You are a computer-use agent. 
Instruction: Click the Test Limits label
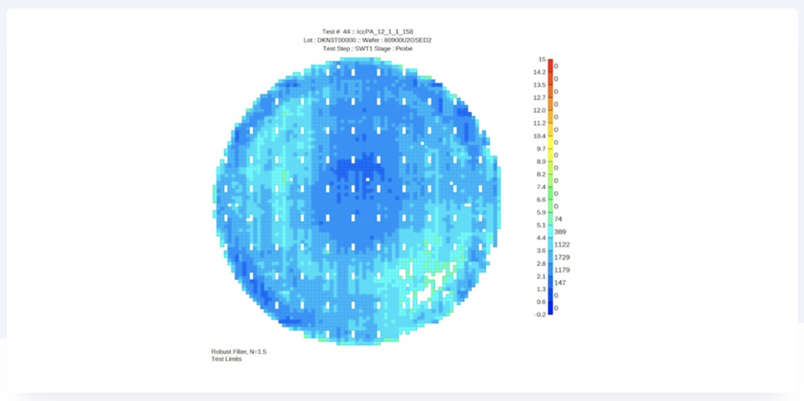pyautogui.click(x=226, y=359)
